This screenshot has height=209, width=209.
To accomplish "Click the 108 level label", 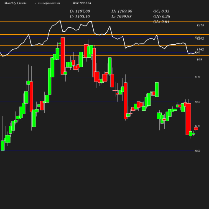I will click(199, 59).
